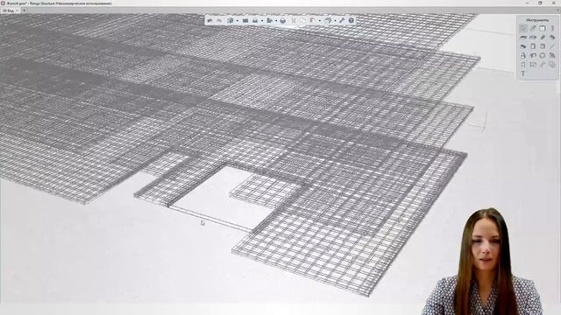This screenshot has height=315, width=561.
Task: Redo the action in main toolbar
Action: 219,21
